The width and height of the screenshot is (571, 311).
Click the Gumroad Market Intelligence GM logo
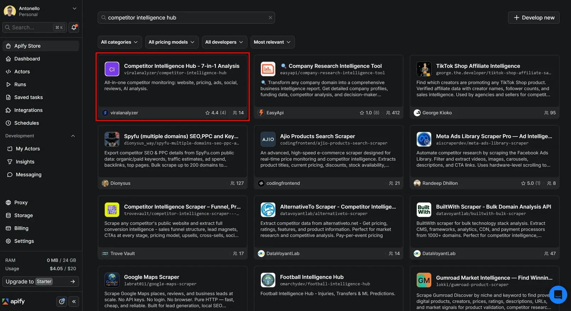click(x=424, y=280)
